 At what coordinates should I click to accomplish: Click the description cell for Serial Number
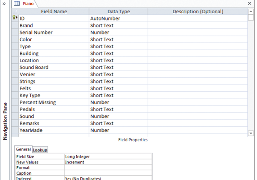pyautogui.click(x=198, y=32)
